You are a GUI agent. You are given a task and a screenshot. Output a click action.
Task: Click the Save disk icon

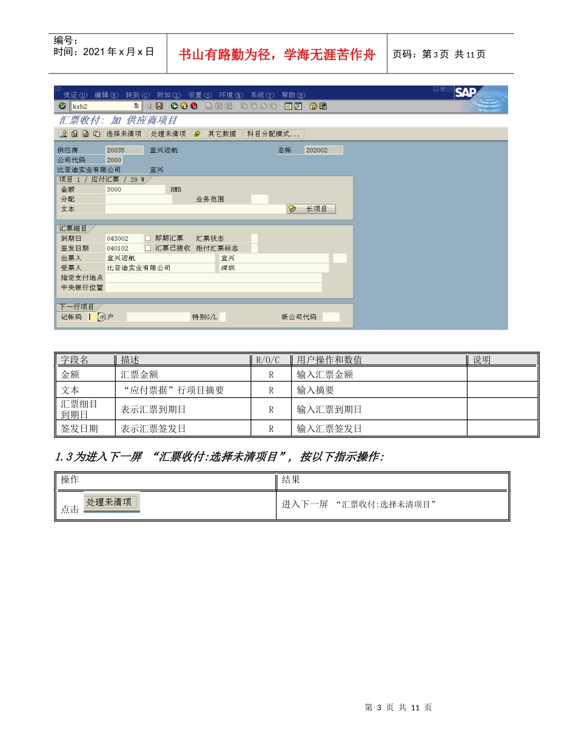[159, 106]
